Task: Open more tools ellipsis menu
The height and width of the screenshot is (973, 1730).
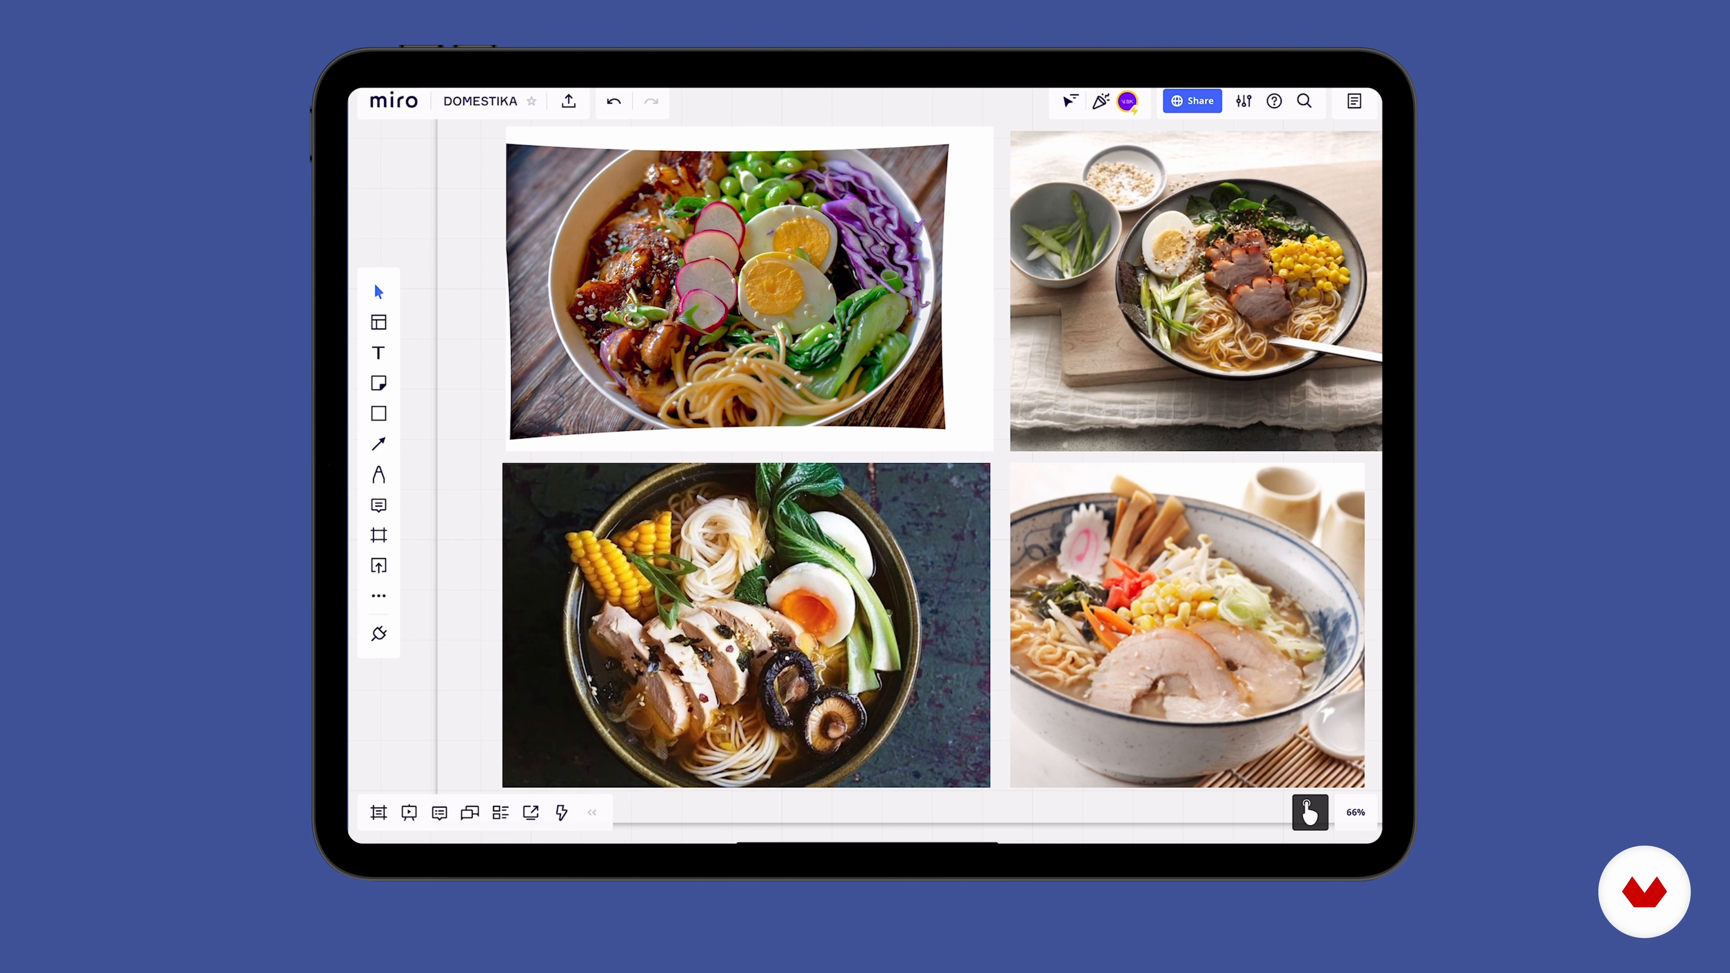Action: coord(379,596)
